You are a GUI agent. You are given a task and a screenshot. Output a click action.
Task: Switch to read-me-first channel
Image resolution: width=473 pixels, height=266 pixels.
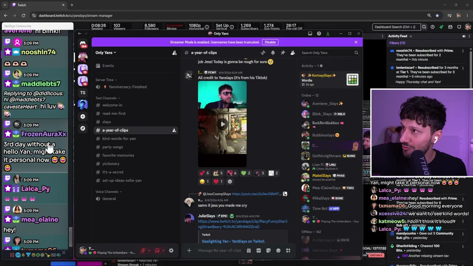pyautogui.click(x=135, y=113)
